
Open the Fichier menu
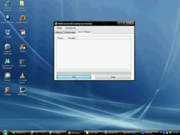point(59,28)
